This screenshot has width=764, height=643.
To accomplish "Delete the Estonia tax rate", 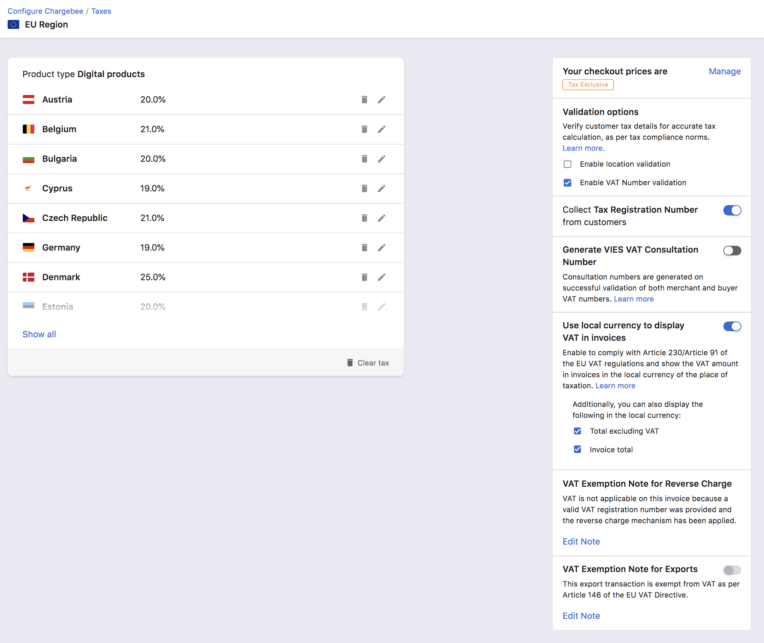I will click(364, 307).
